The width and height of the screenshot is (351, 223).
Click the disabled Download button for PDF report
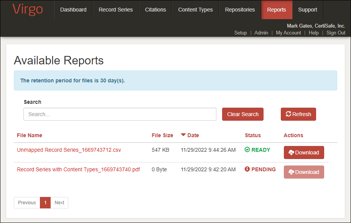303,172
